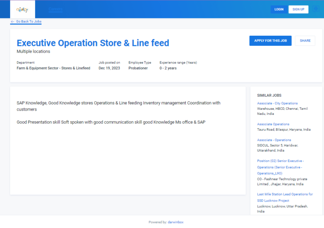The width and height of the screenshot is (324, 228).
Task: Open the Careers tab in header
Action: pos(55,9)
